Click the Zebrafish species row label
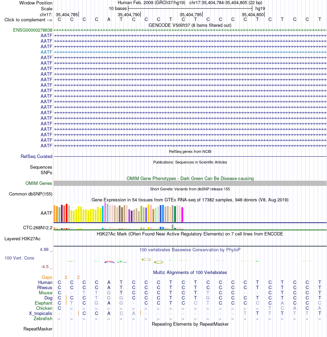Screen dimensions: 327x337 click(43, 318)
